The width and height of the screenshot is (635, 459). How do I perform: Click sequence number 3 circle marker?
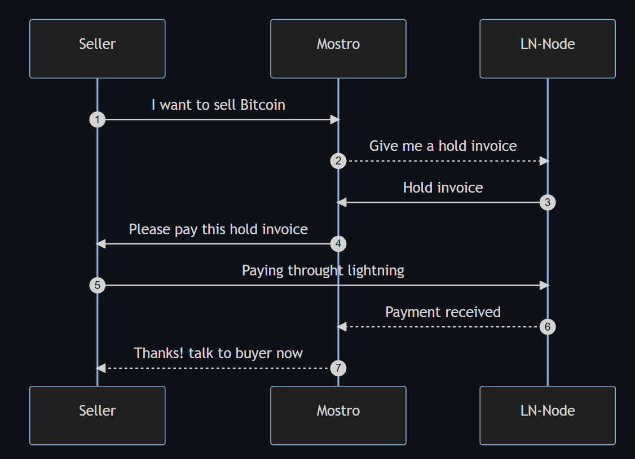(x=548, y=202)
